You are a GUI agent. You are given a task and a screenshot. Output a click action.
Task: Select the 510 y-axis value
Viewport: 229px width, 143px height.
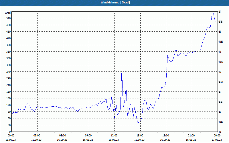[8, 18]
